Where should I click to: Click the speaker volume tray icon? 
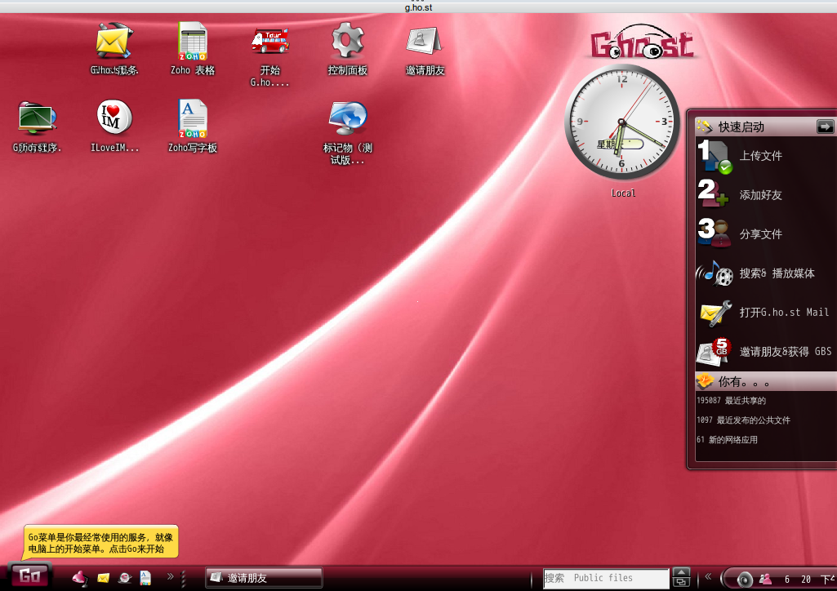pyautogui.click(x=744, y=579)
